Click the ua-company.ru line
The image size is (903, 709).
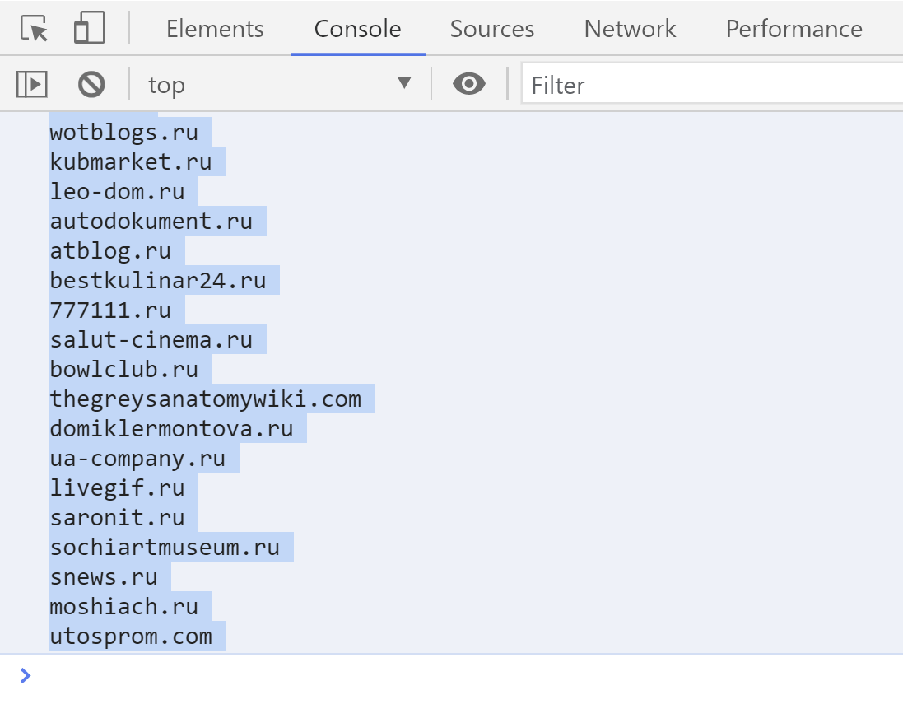[137, 459]
